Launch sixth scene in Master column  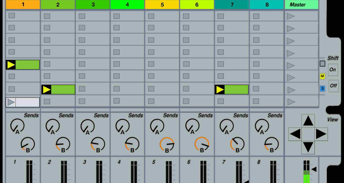291,78
